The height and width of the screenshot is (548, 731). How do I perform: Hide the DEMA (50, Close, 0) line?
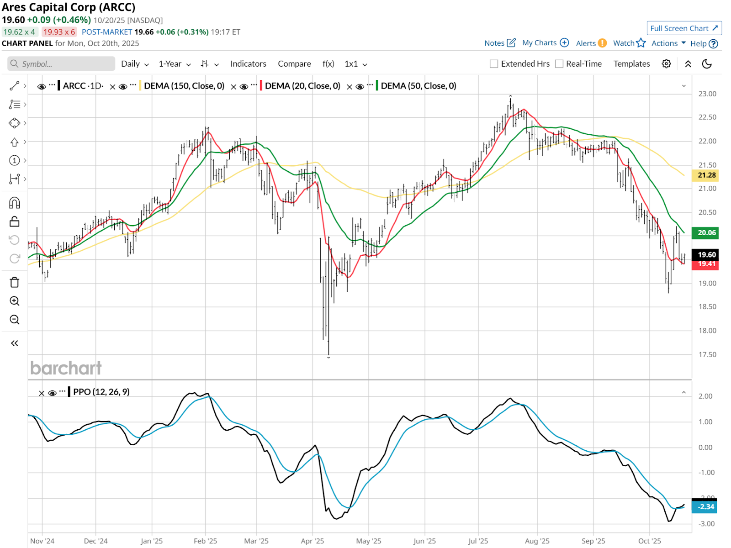[x=360, y=86]
